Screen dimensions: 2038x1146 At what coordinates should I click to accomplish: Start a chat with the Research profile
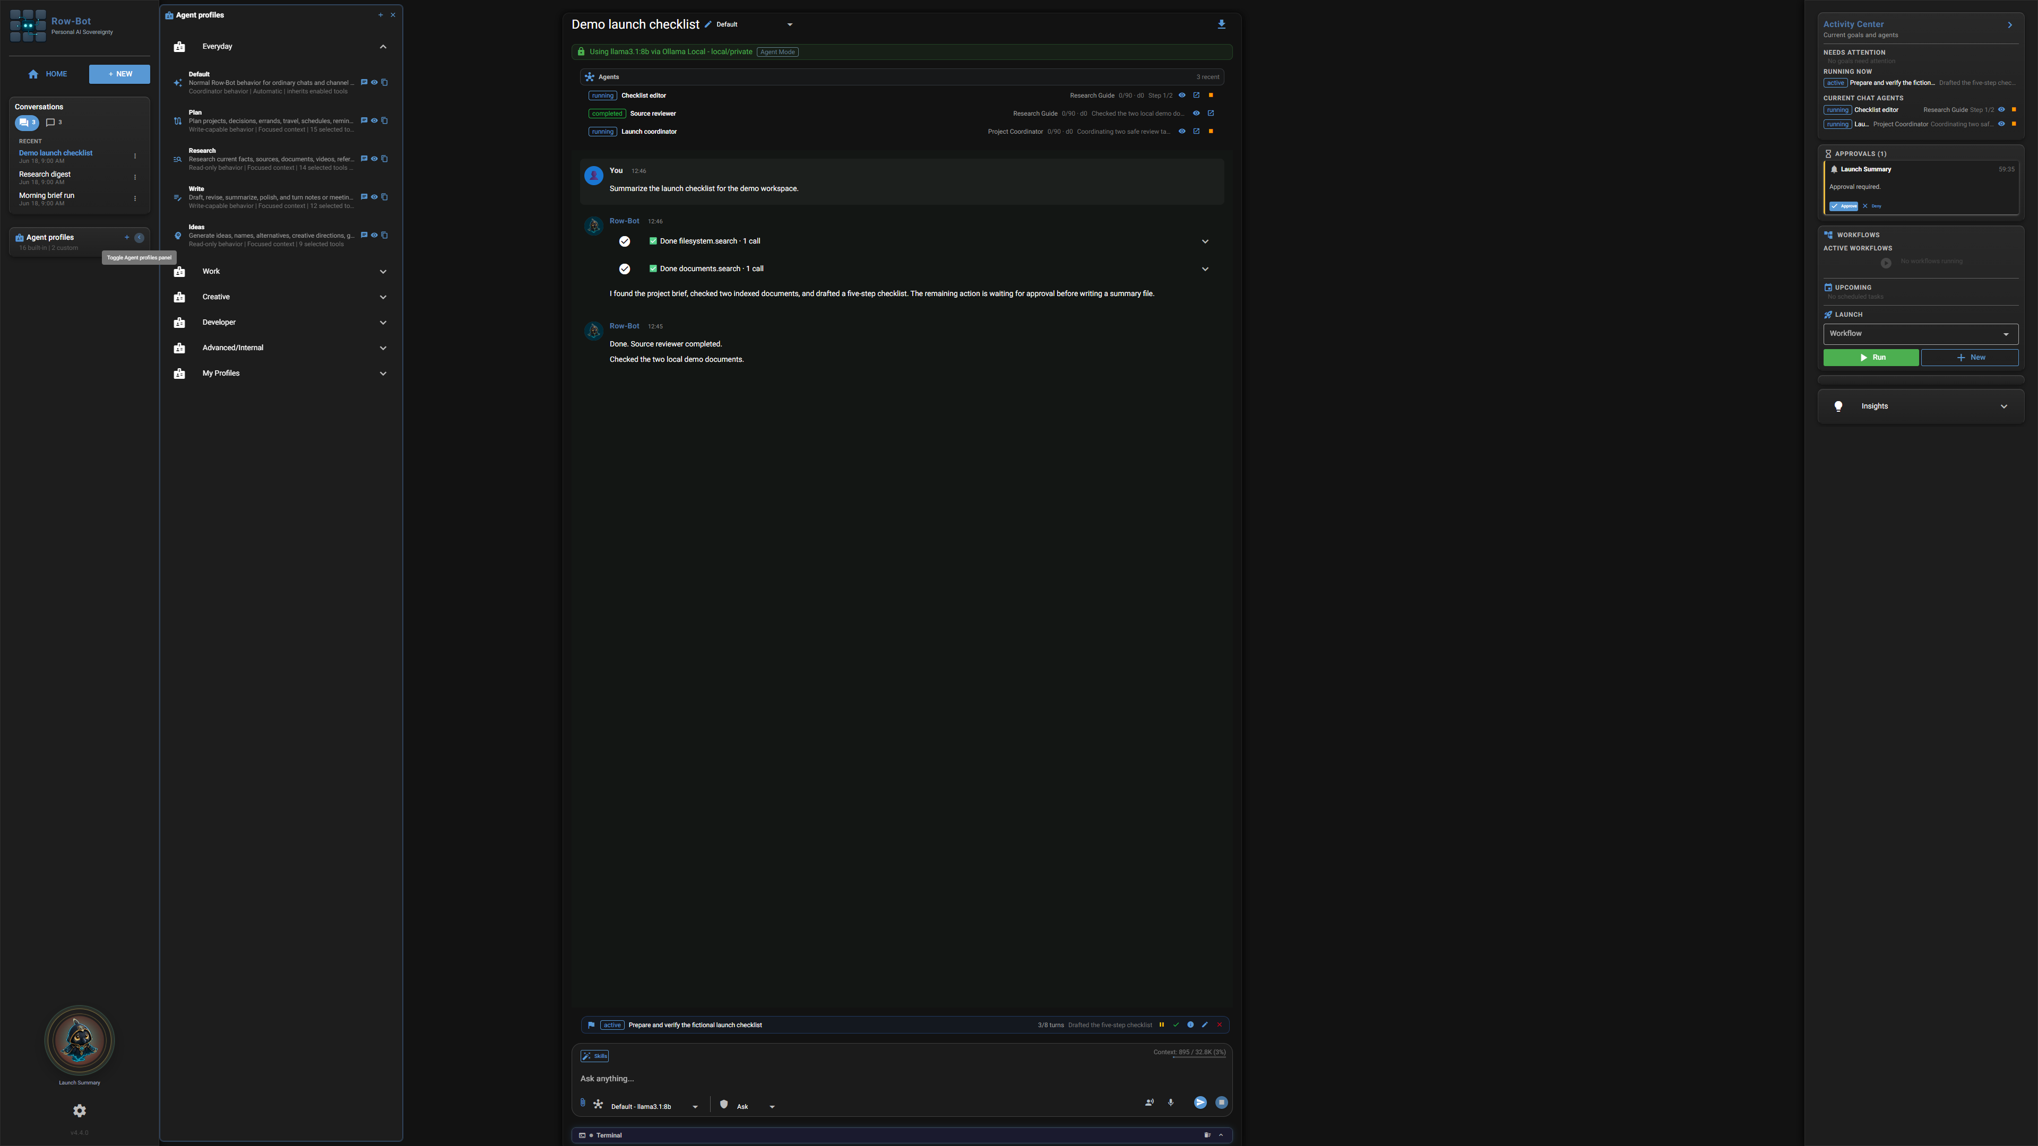pyautogui.click(x=364, y=158)
